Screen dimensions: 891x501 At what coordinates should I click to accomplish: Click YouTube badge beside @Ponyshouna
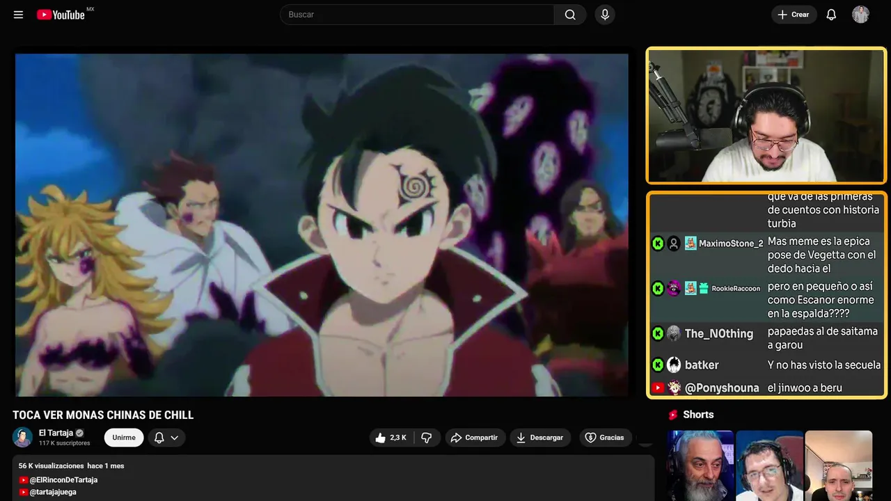658,388
